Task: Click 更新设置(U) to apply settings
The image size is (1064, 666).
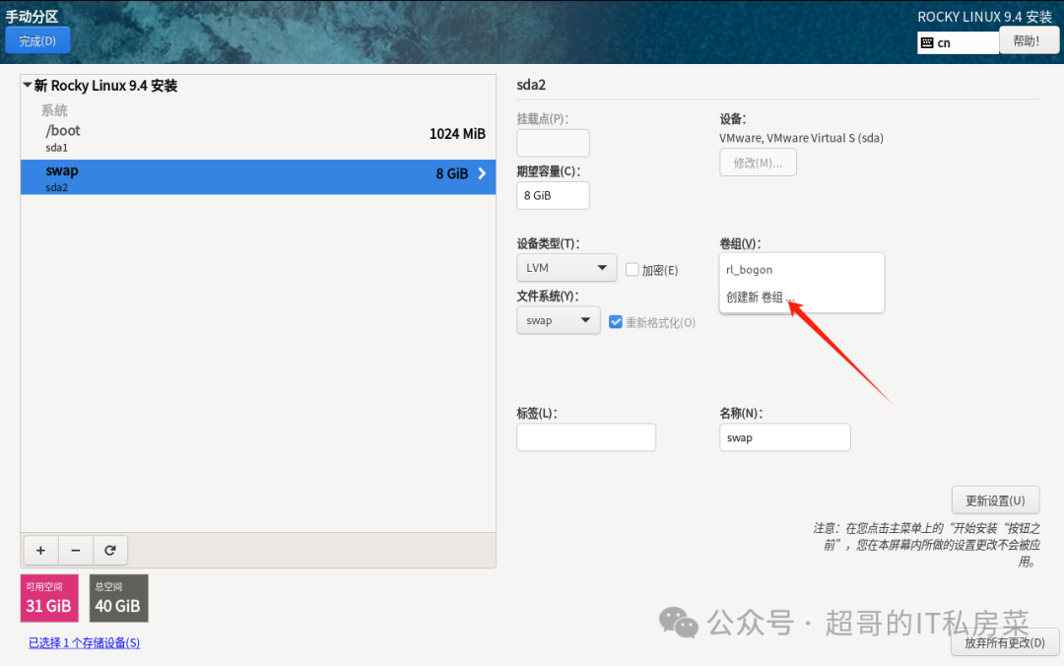Action: (995, 499)
